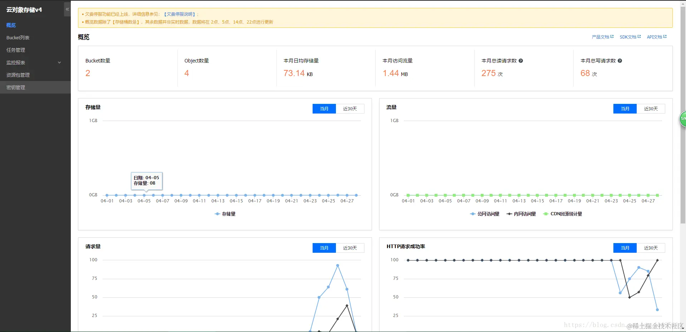Select 近30天 in HTTP请求成功率 chart

(x=651, y=248)
